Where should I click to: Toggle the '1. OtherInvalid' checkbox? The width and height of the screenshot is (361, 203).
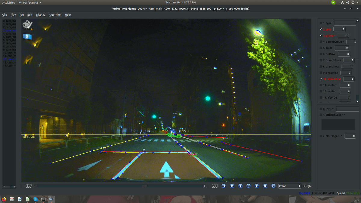pyautogui.click(x=321, y=115)
